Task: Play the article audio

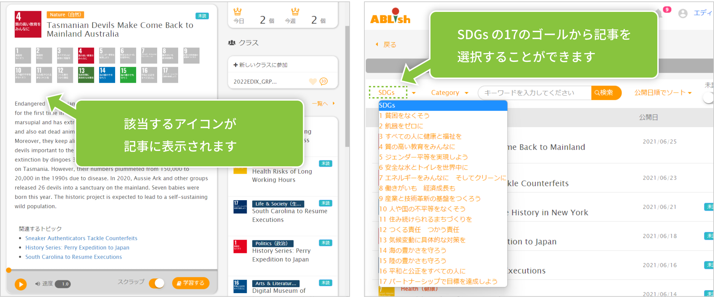Action: pos(21,284)
